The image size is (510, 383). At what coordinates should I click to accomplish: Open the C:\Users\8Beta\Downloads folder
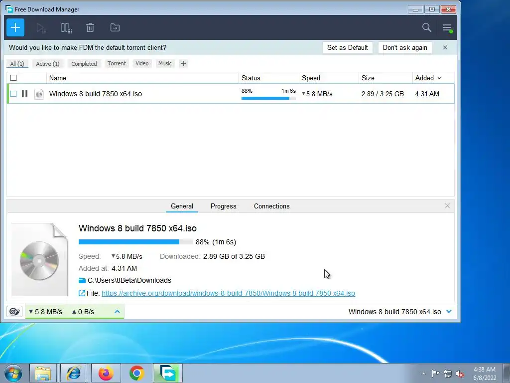tap(129, 280)
